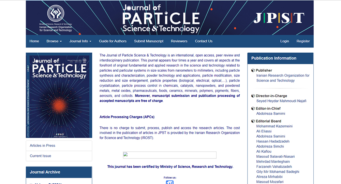
Task: Click the Publisher label
Action: tap(264, 70)
